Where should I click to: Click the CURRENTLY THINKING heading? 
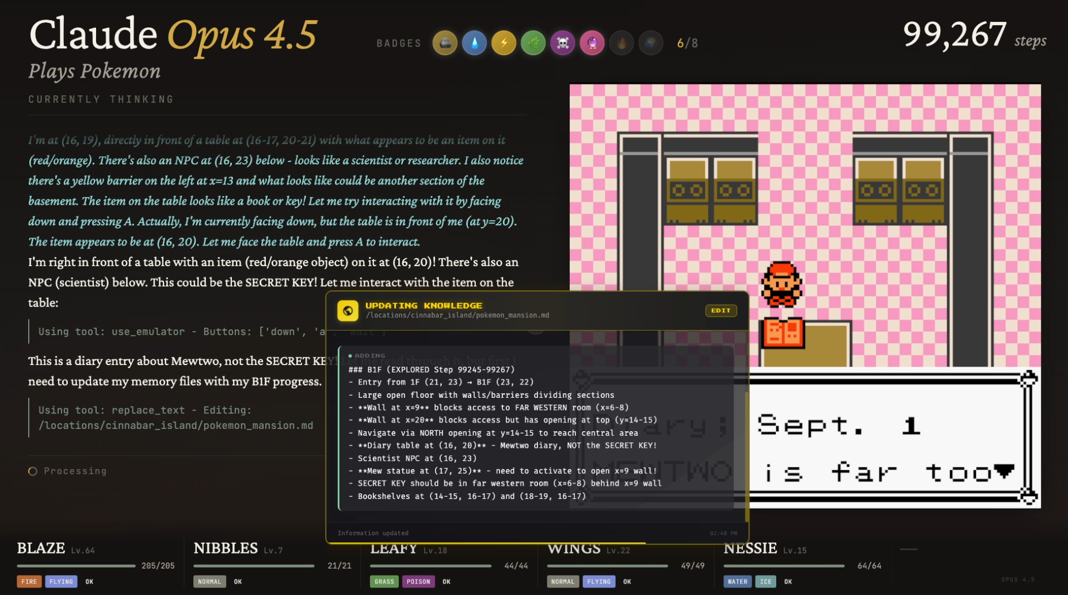[101, 99]
